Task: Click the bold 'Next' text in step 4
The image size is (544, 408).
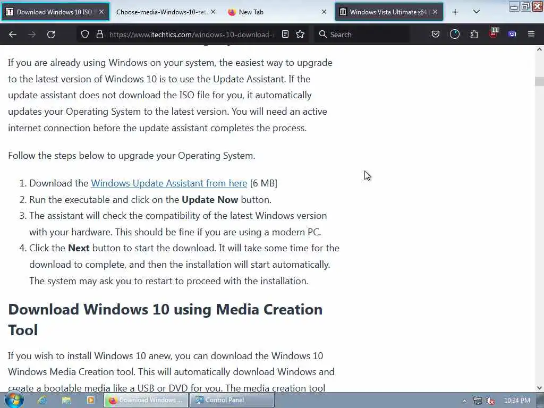Action: click(79, 248)
